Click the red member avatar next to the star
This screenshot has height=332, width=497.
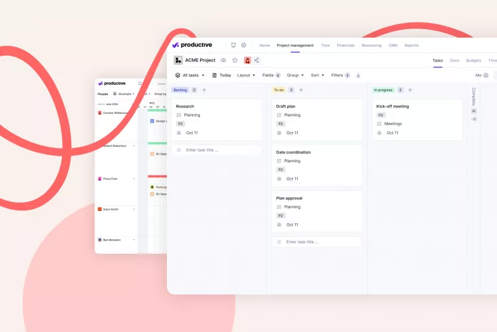[247, 60]
